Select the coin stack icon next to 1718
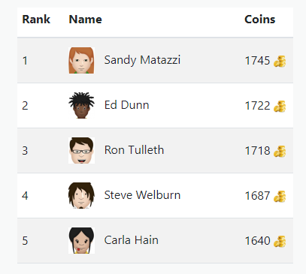The width and height of the screenshot is (306, 274). pos(280,152)
